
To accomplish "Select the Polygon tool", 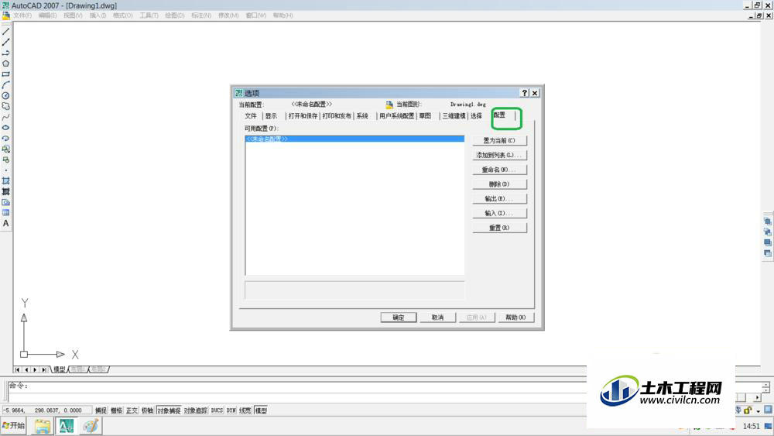I will [6, 64].
